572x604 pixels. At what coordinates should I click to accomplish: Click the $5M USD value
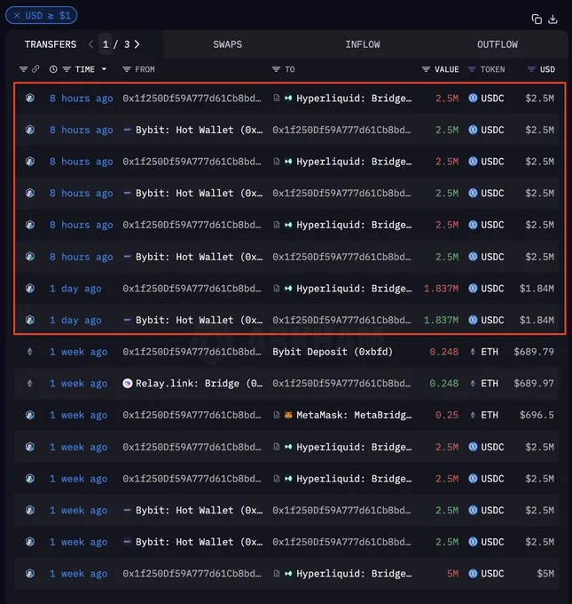(545, 574)
